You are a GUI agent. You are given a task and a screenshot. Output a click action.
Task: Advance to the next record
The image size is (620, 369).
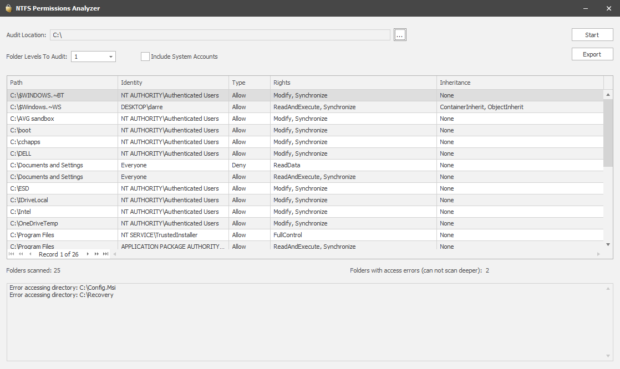88,254
